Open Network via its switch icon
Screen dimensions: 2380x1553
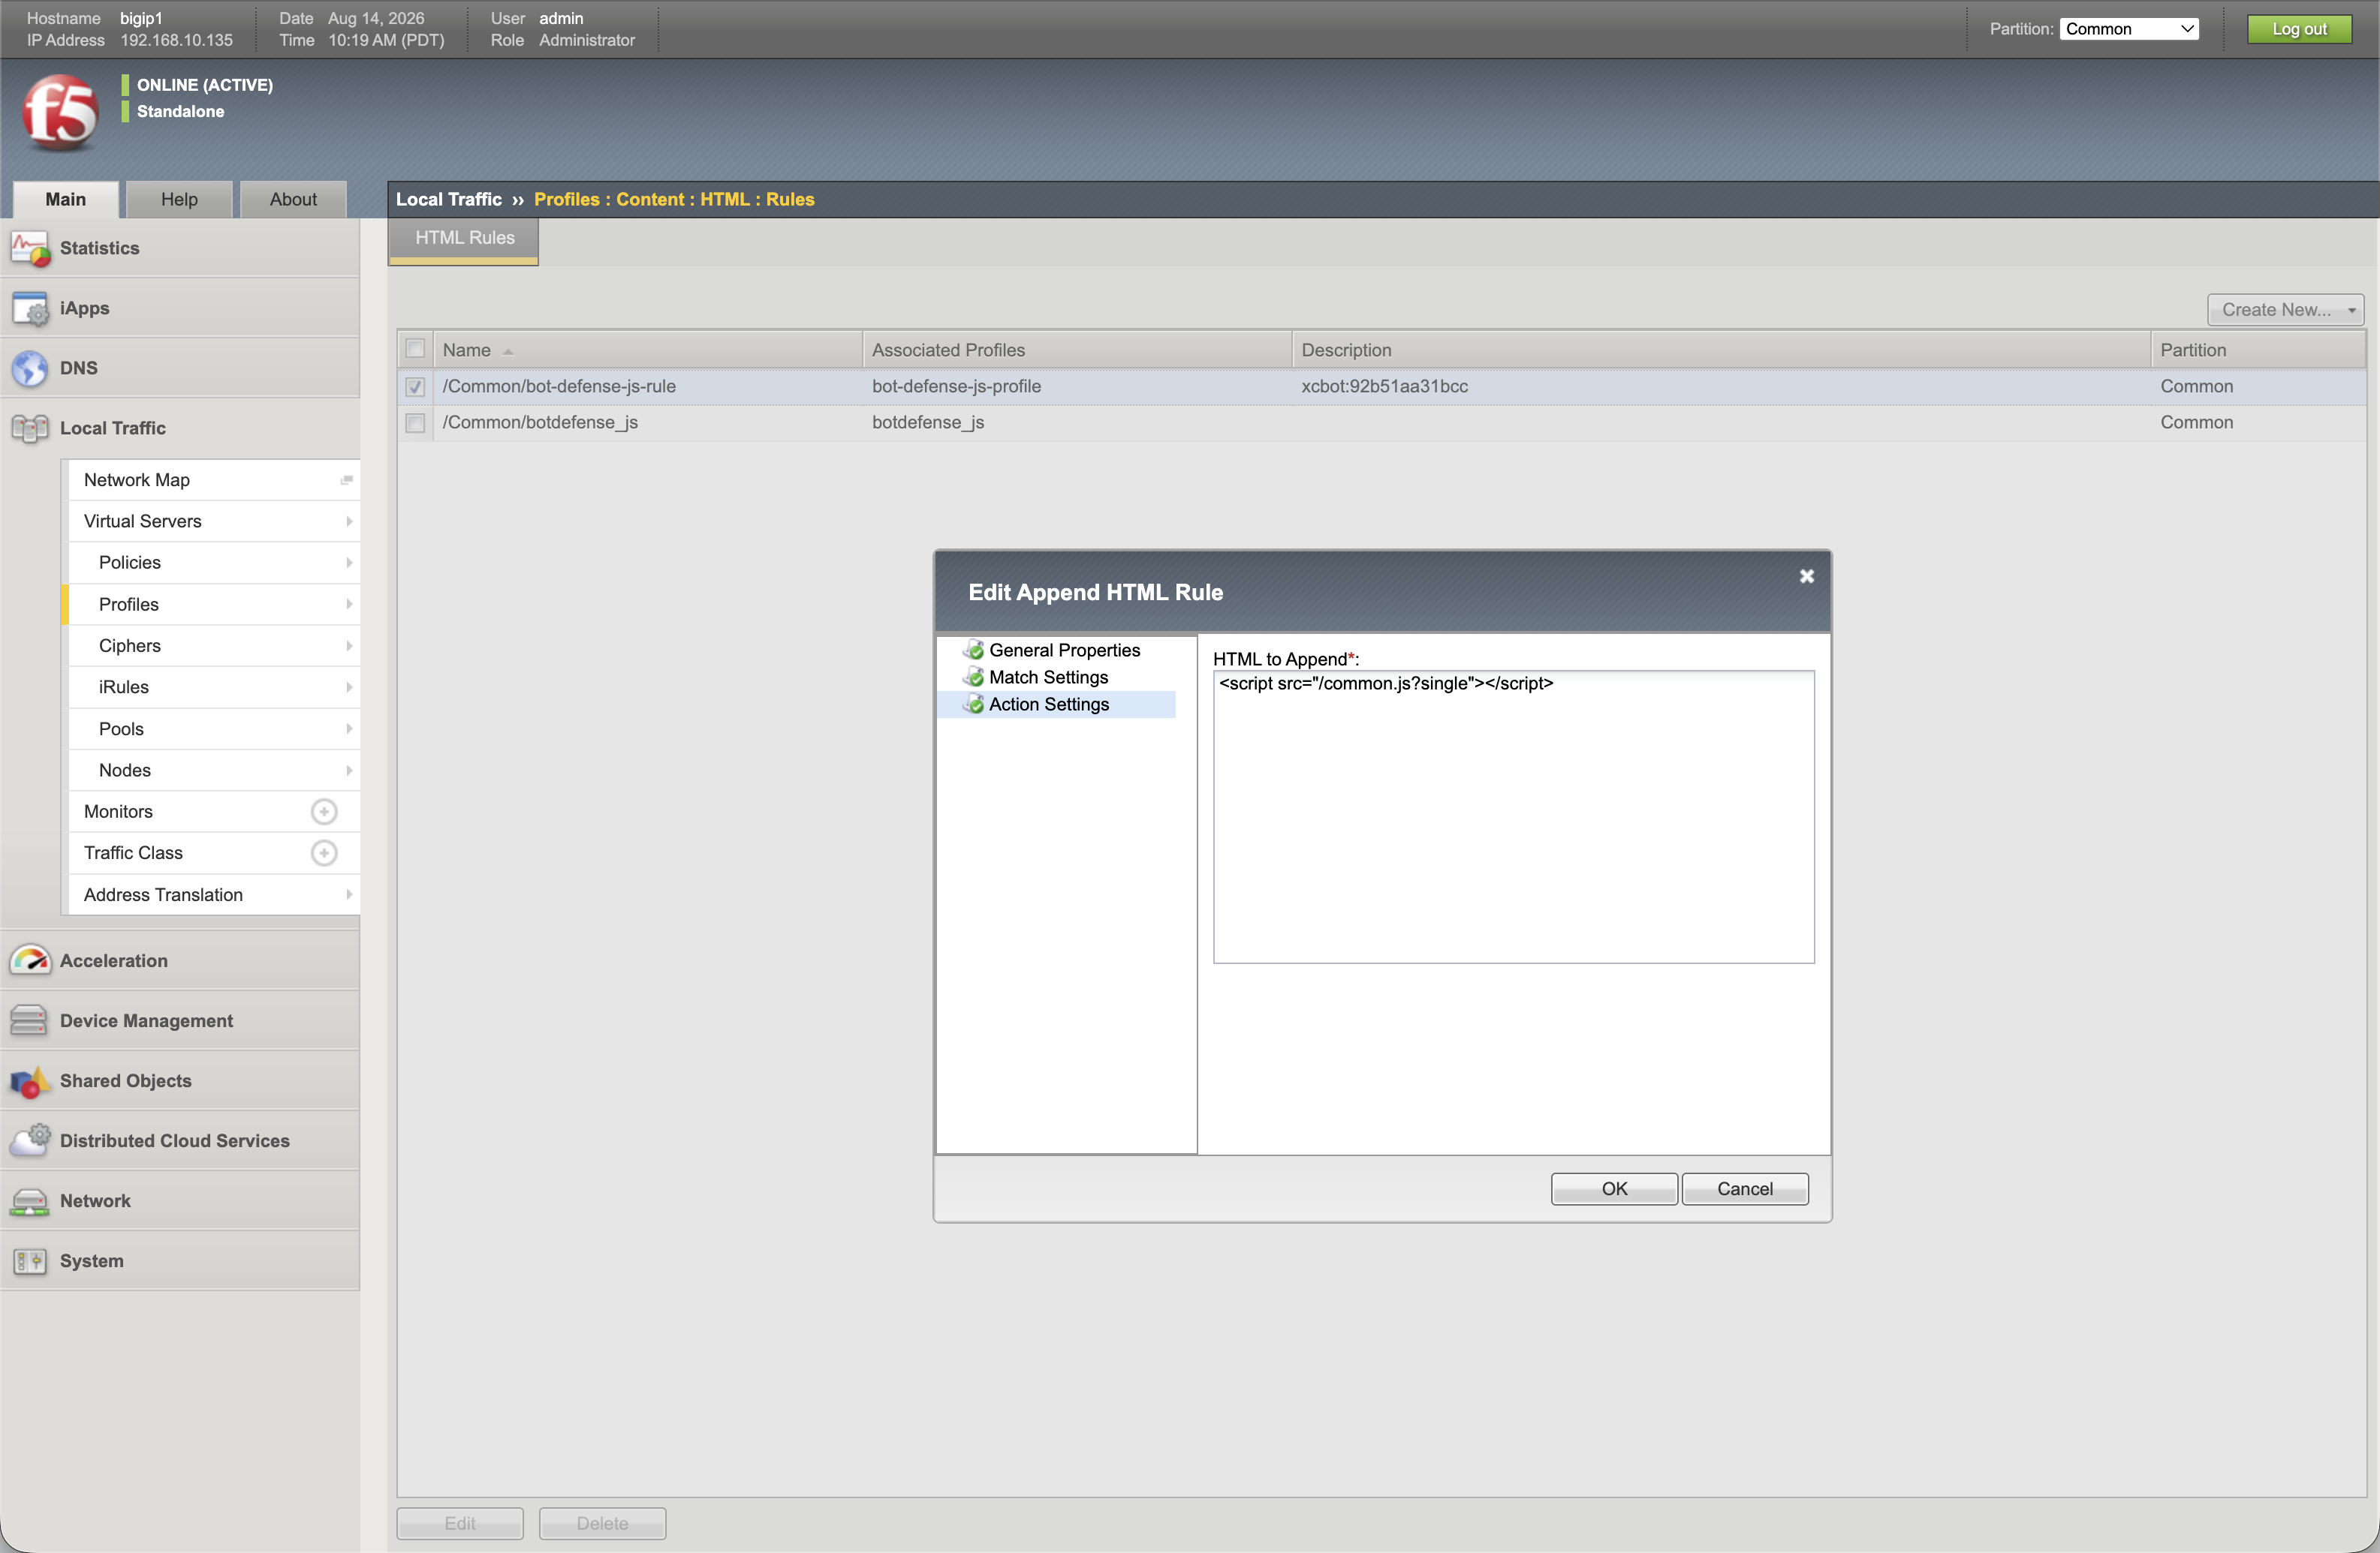point(30,1201)
